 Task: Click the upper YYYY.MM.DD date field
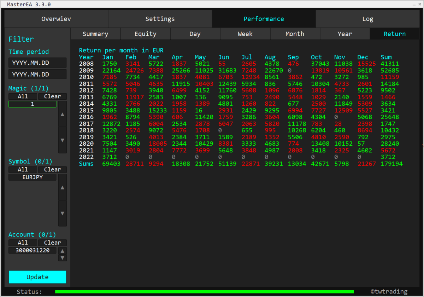click(x=37, y=62)
